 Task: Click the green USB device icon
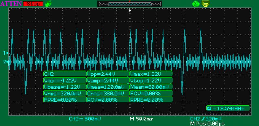(48, 4)
